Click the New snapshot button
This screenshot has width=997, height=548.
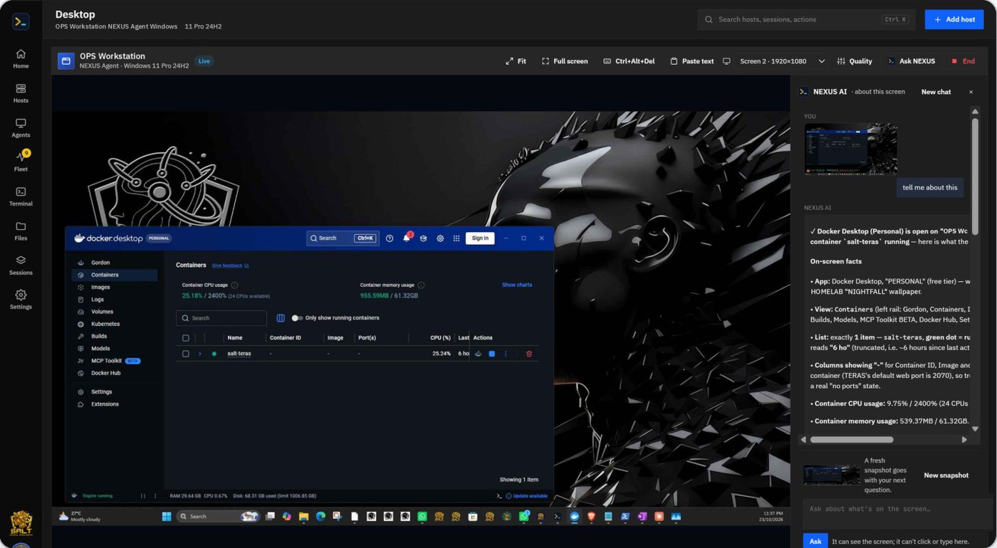pyautogui.click(x=946, y=475)
